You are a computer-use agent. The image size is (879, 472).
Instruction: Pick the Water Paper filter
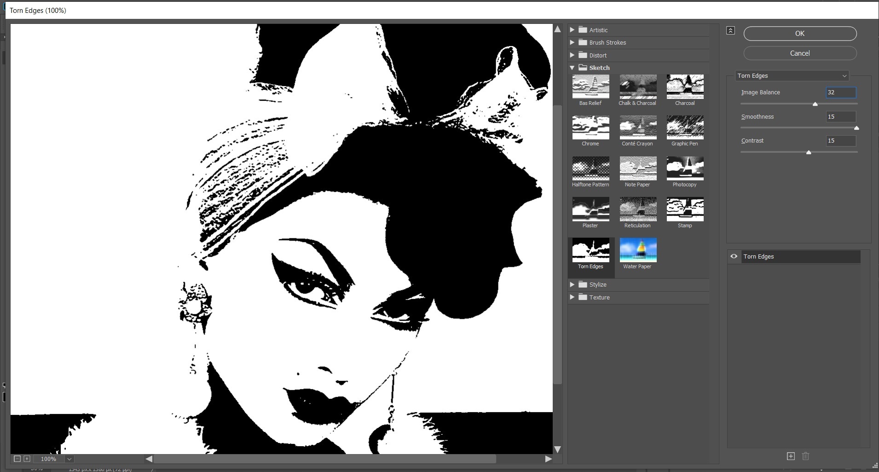638,250
